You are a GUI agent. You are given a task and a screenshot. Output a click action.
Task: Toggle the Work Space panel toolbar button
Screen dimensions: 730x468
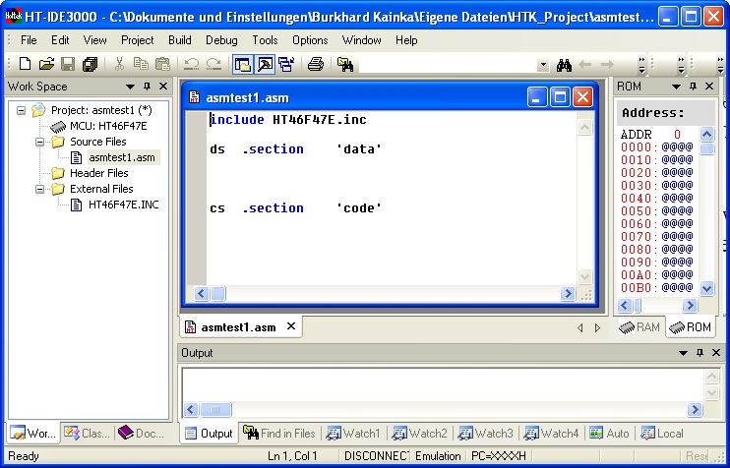242,65
